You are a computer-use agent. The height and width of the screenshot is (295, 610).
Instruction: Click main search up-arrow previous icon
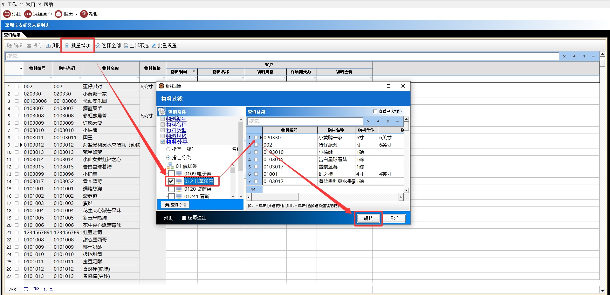click(584, 56)
